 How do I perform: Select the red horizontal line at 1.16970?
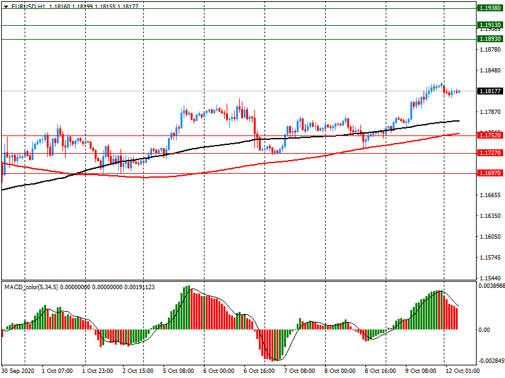[239, 174]
